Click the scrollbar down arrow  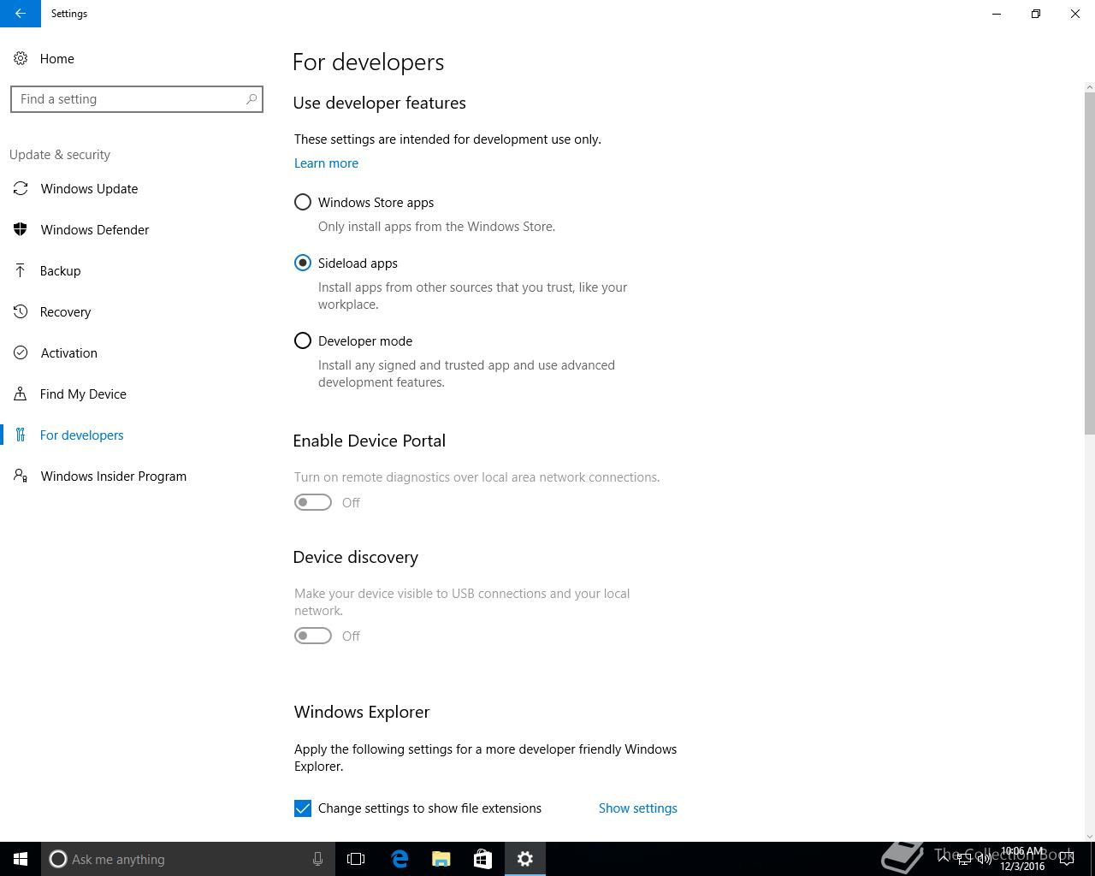(x=1089, y=836)
